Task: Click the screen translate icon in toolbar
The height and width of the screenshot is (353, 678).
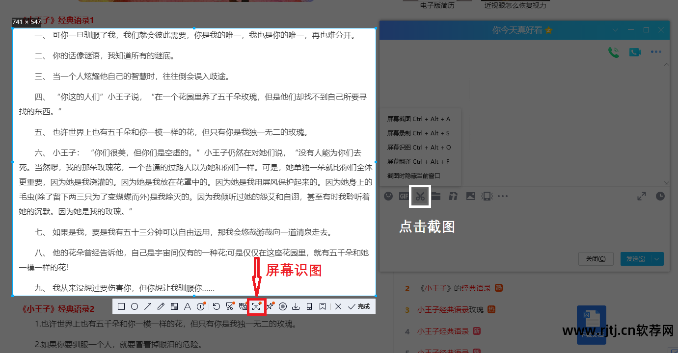Action: pos(243,307)
